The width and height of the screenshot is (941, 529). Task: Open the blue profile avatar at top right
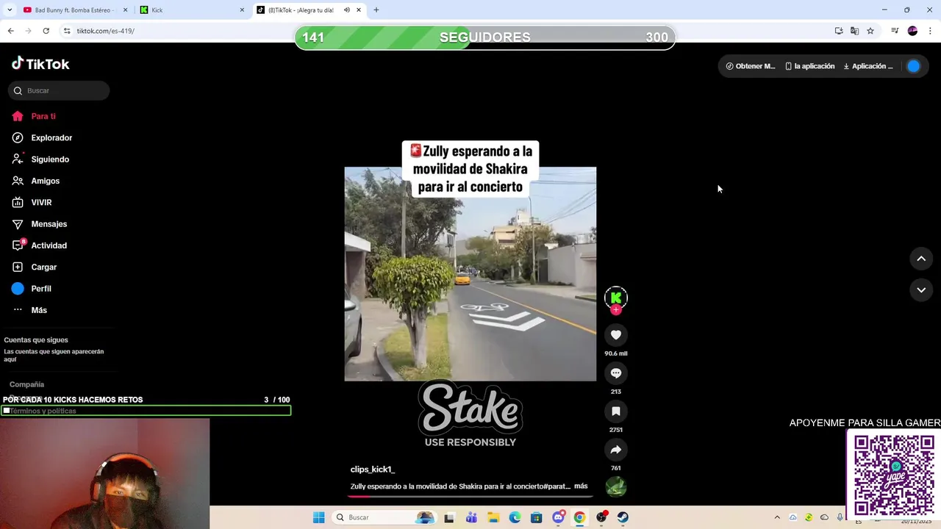coord(913,66)
